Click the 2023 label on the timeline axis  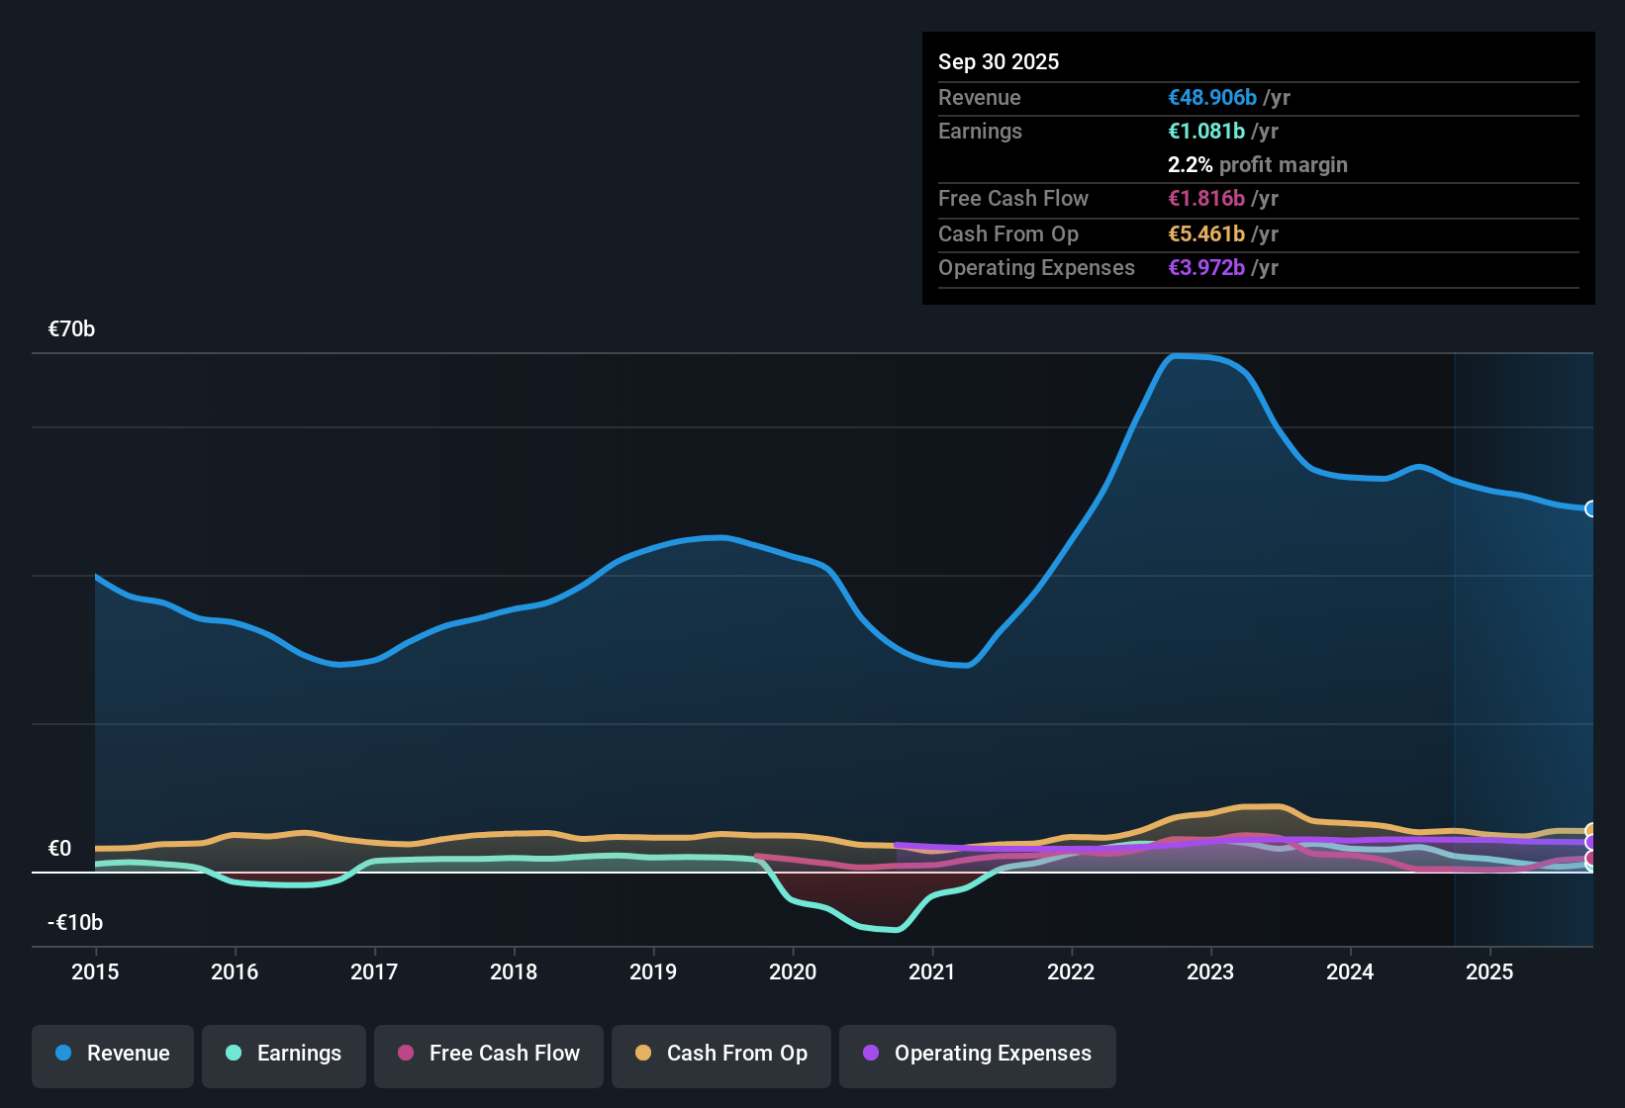pyautogui.click(x=1211, y=972)
